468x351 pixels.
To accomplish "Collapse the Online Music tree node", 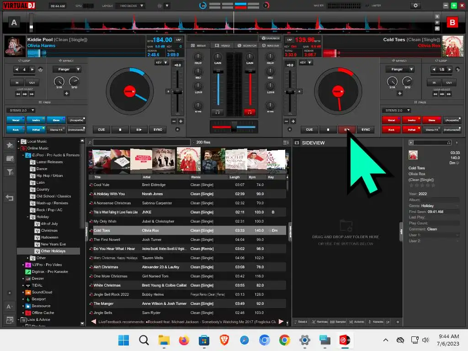I will pyautogui.click(x=18, y=149).
